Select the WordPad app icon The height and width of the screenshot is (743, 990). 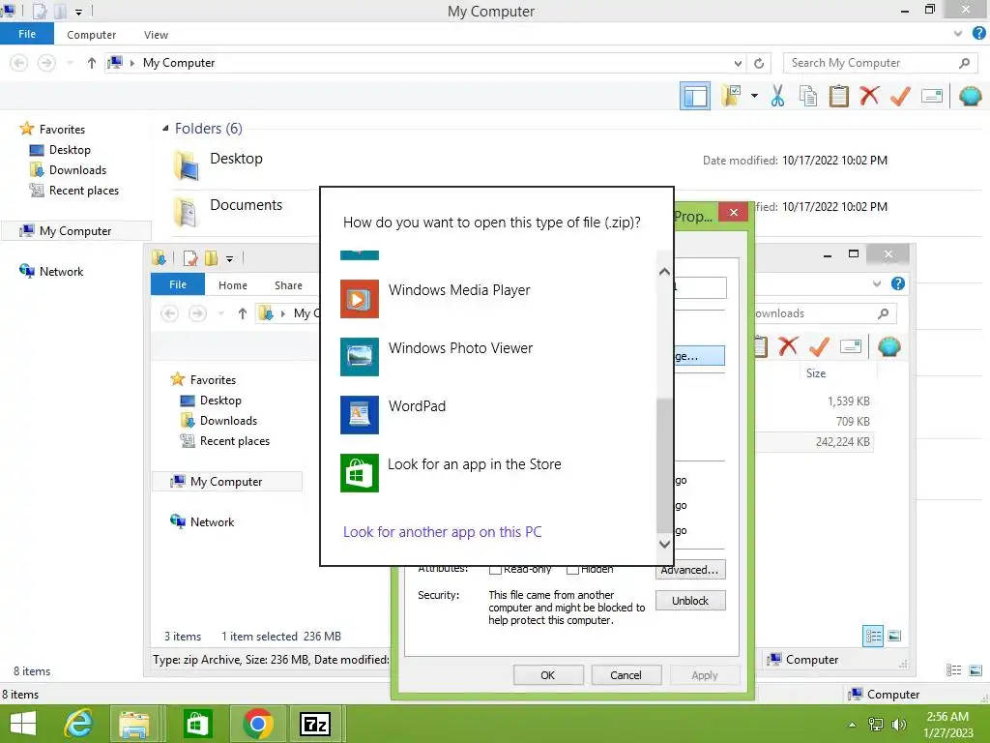click(360, 414)
